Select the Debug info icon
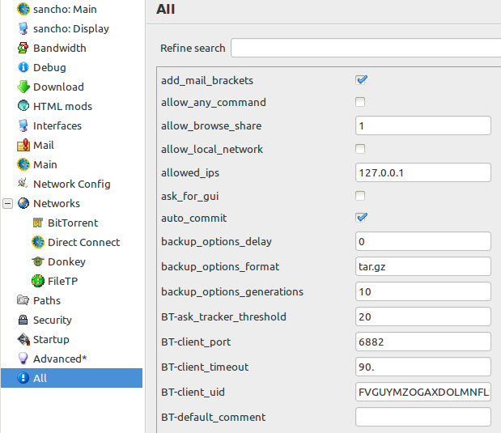The height and width of the screenshot is (433, 501). click(23, 67)
